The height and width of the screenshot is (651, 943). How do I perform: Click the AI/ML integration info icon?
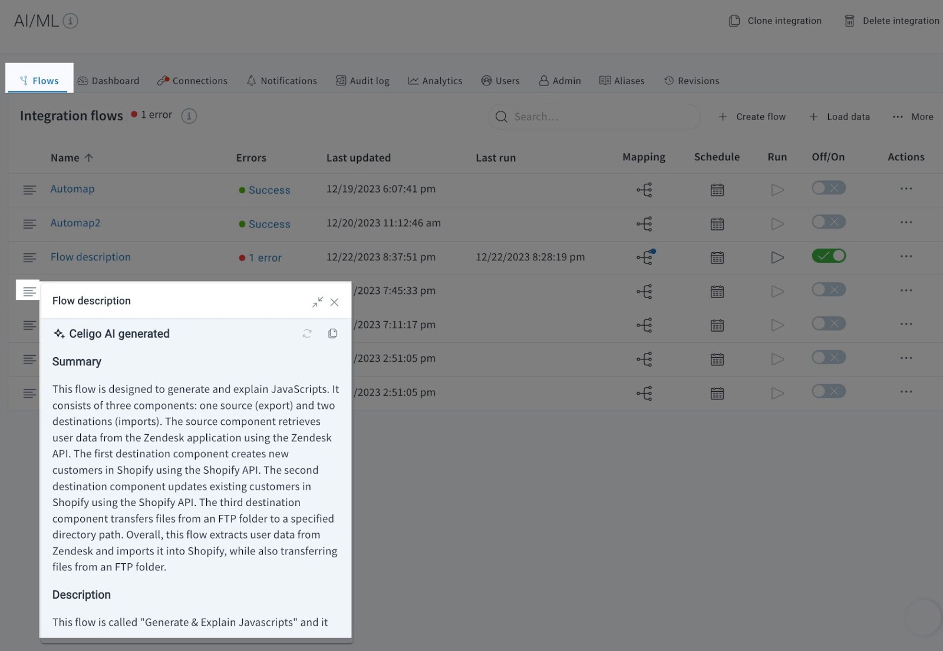click(x=71, y=21)
